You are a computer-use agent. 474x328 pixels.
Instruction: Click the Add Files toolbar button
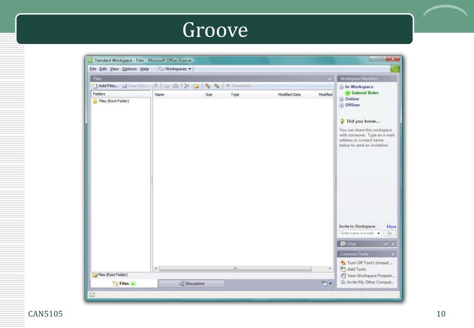click(106, 86)
